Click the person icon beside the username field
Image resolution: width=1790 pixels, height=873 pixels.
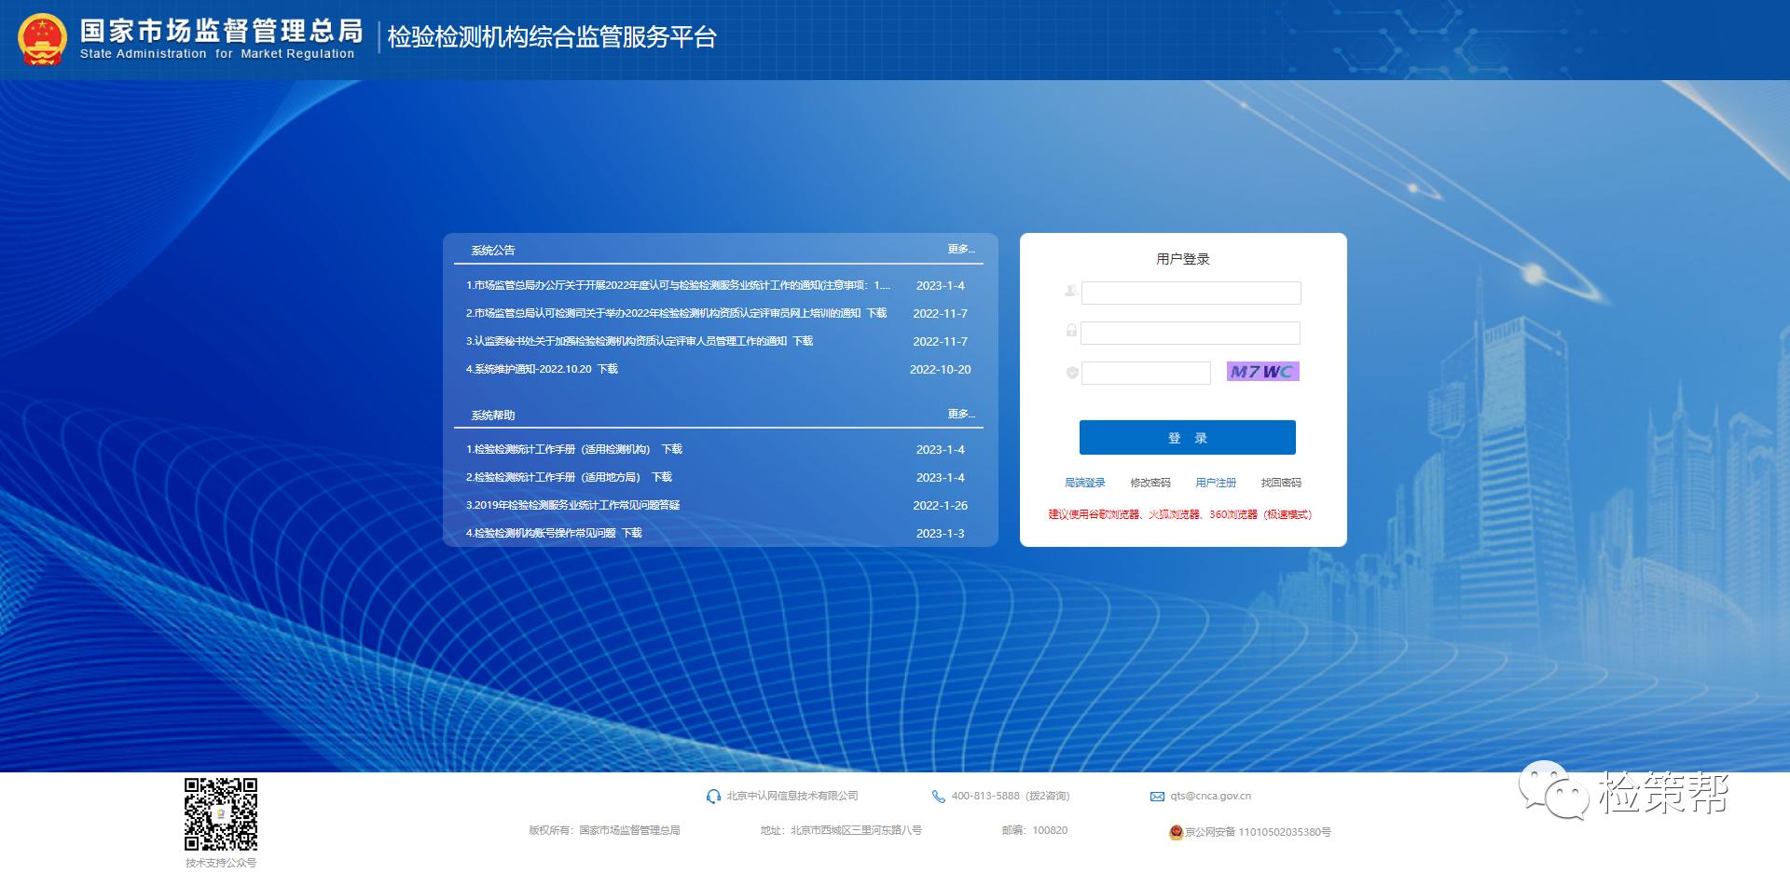pos(1072,293)
